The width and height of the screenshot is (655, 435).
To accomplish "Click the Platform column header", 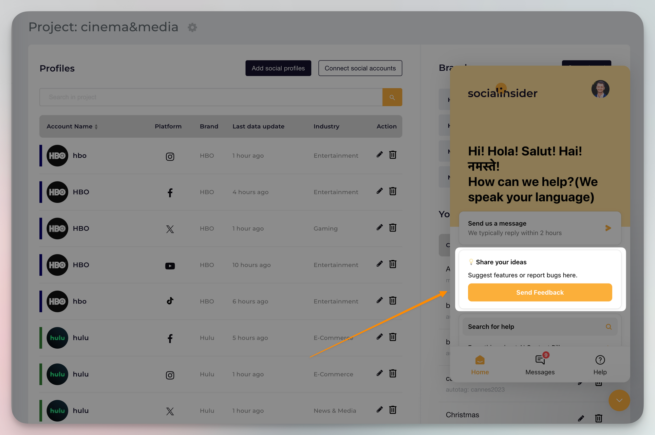I will 168,126.
